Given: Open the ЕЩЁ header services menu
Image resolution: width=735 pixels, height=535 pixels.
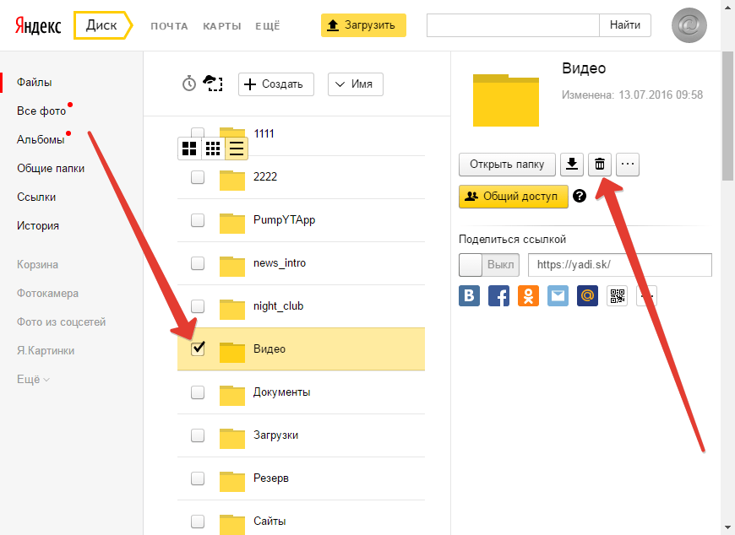Looking at the screenshot, I should pos(268,26).
